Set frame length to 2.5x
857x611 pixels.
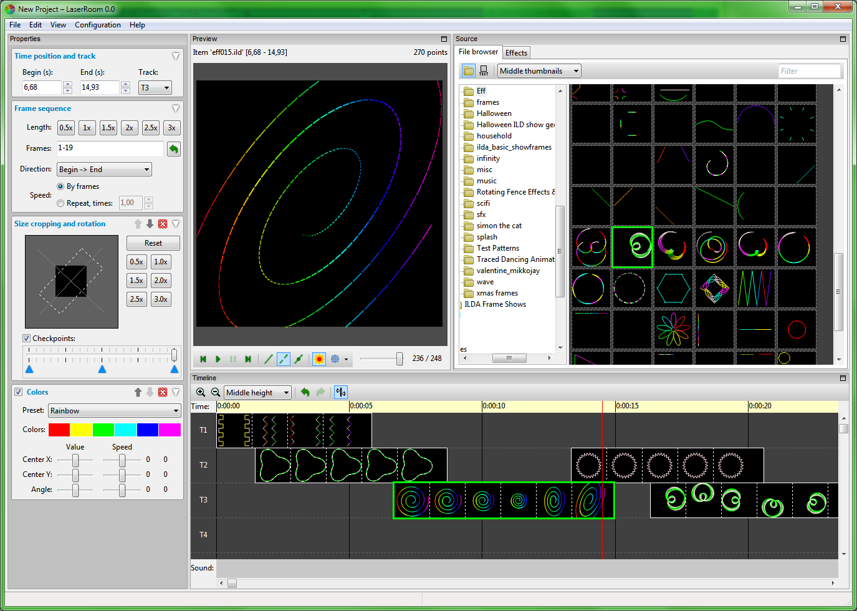coord(151,128)
